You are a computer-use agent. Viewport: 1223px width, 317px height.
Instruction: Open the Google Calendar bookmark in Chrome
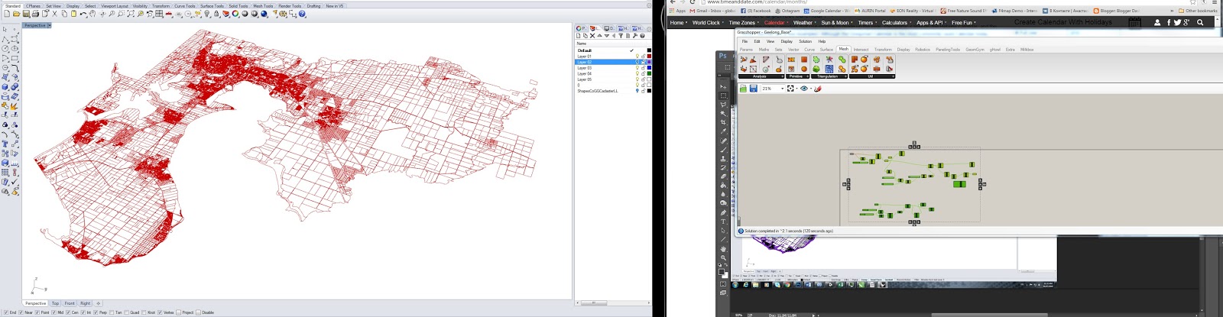pos(826,11)
